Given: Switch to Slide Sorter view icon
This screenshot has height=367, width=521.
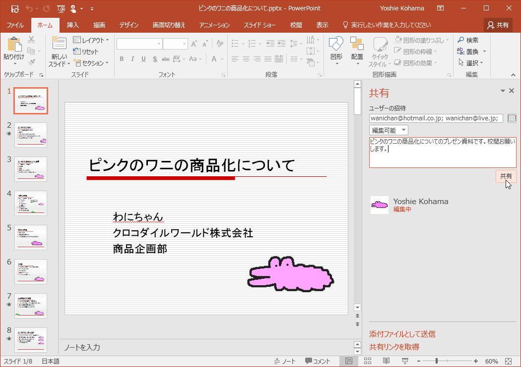Looking at the screenshot, I should pyautogui.click(x=368, y=361).
